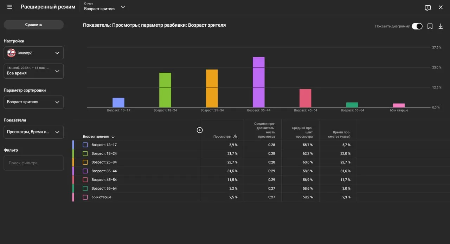450x244 pixels.
Task: Check the Возраст: 35–44 row checkbox
Action: click(85, 171)
